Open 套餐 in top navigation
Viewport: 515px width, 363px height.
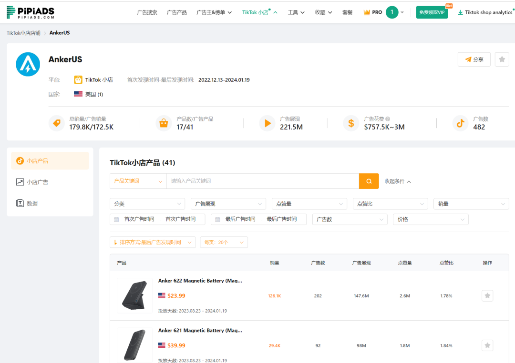pos(347,12)
